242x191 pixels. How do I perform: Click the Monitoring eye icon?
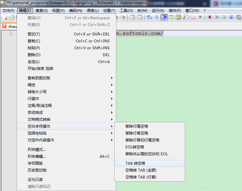[200, 17]
